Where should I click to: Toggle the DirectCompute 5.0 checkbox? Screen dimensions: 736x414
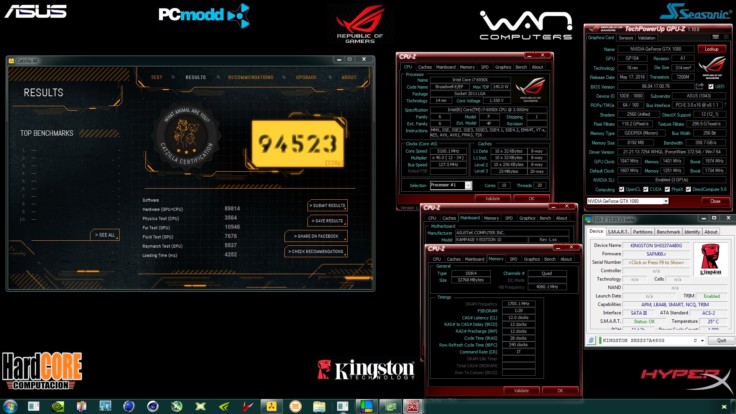tap(688, 189)
